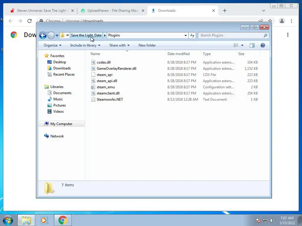This screenshot has width=302, height=226.
Task: Select Favorites in navigation pane
Action: tap(57, 56)
